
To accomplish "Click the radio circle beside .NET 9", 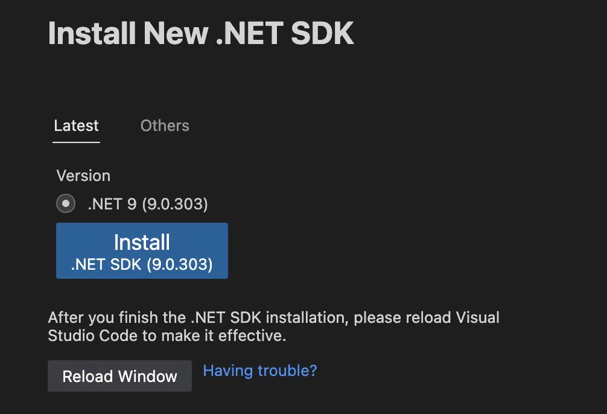I will point(66,204).
